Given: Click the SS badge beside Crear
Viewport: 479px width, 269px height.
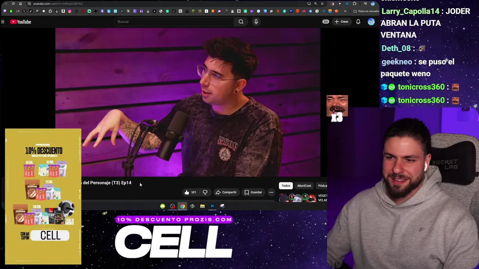Looking at the screenshot, I should [x=326, y=22].
